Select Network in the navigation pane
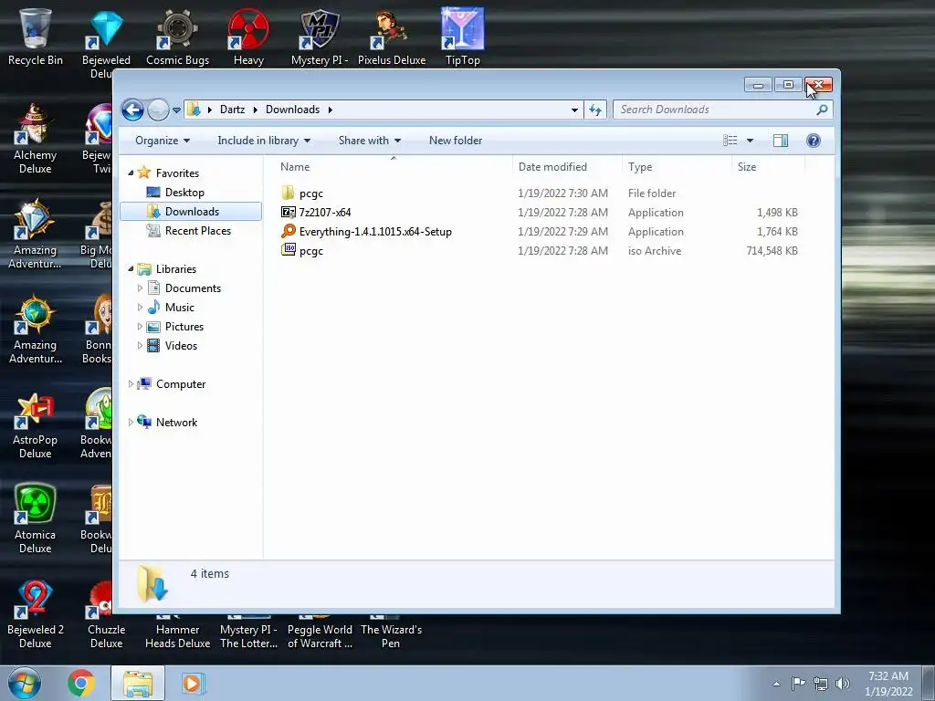Screen dimensions: 935x701 pos(176,423)
